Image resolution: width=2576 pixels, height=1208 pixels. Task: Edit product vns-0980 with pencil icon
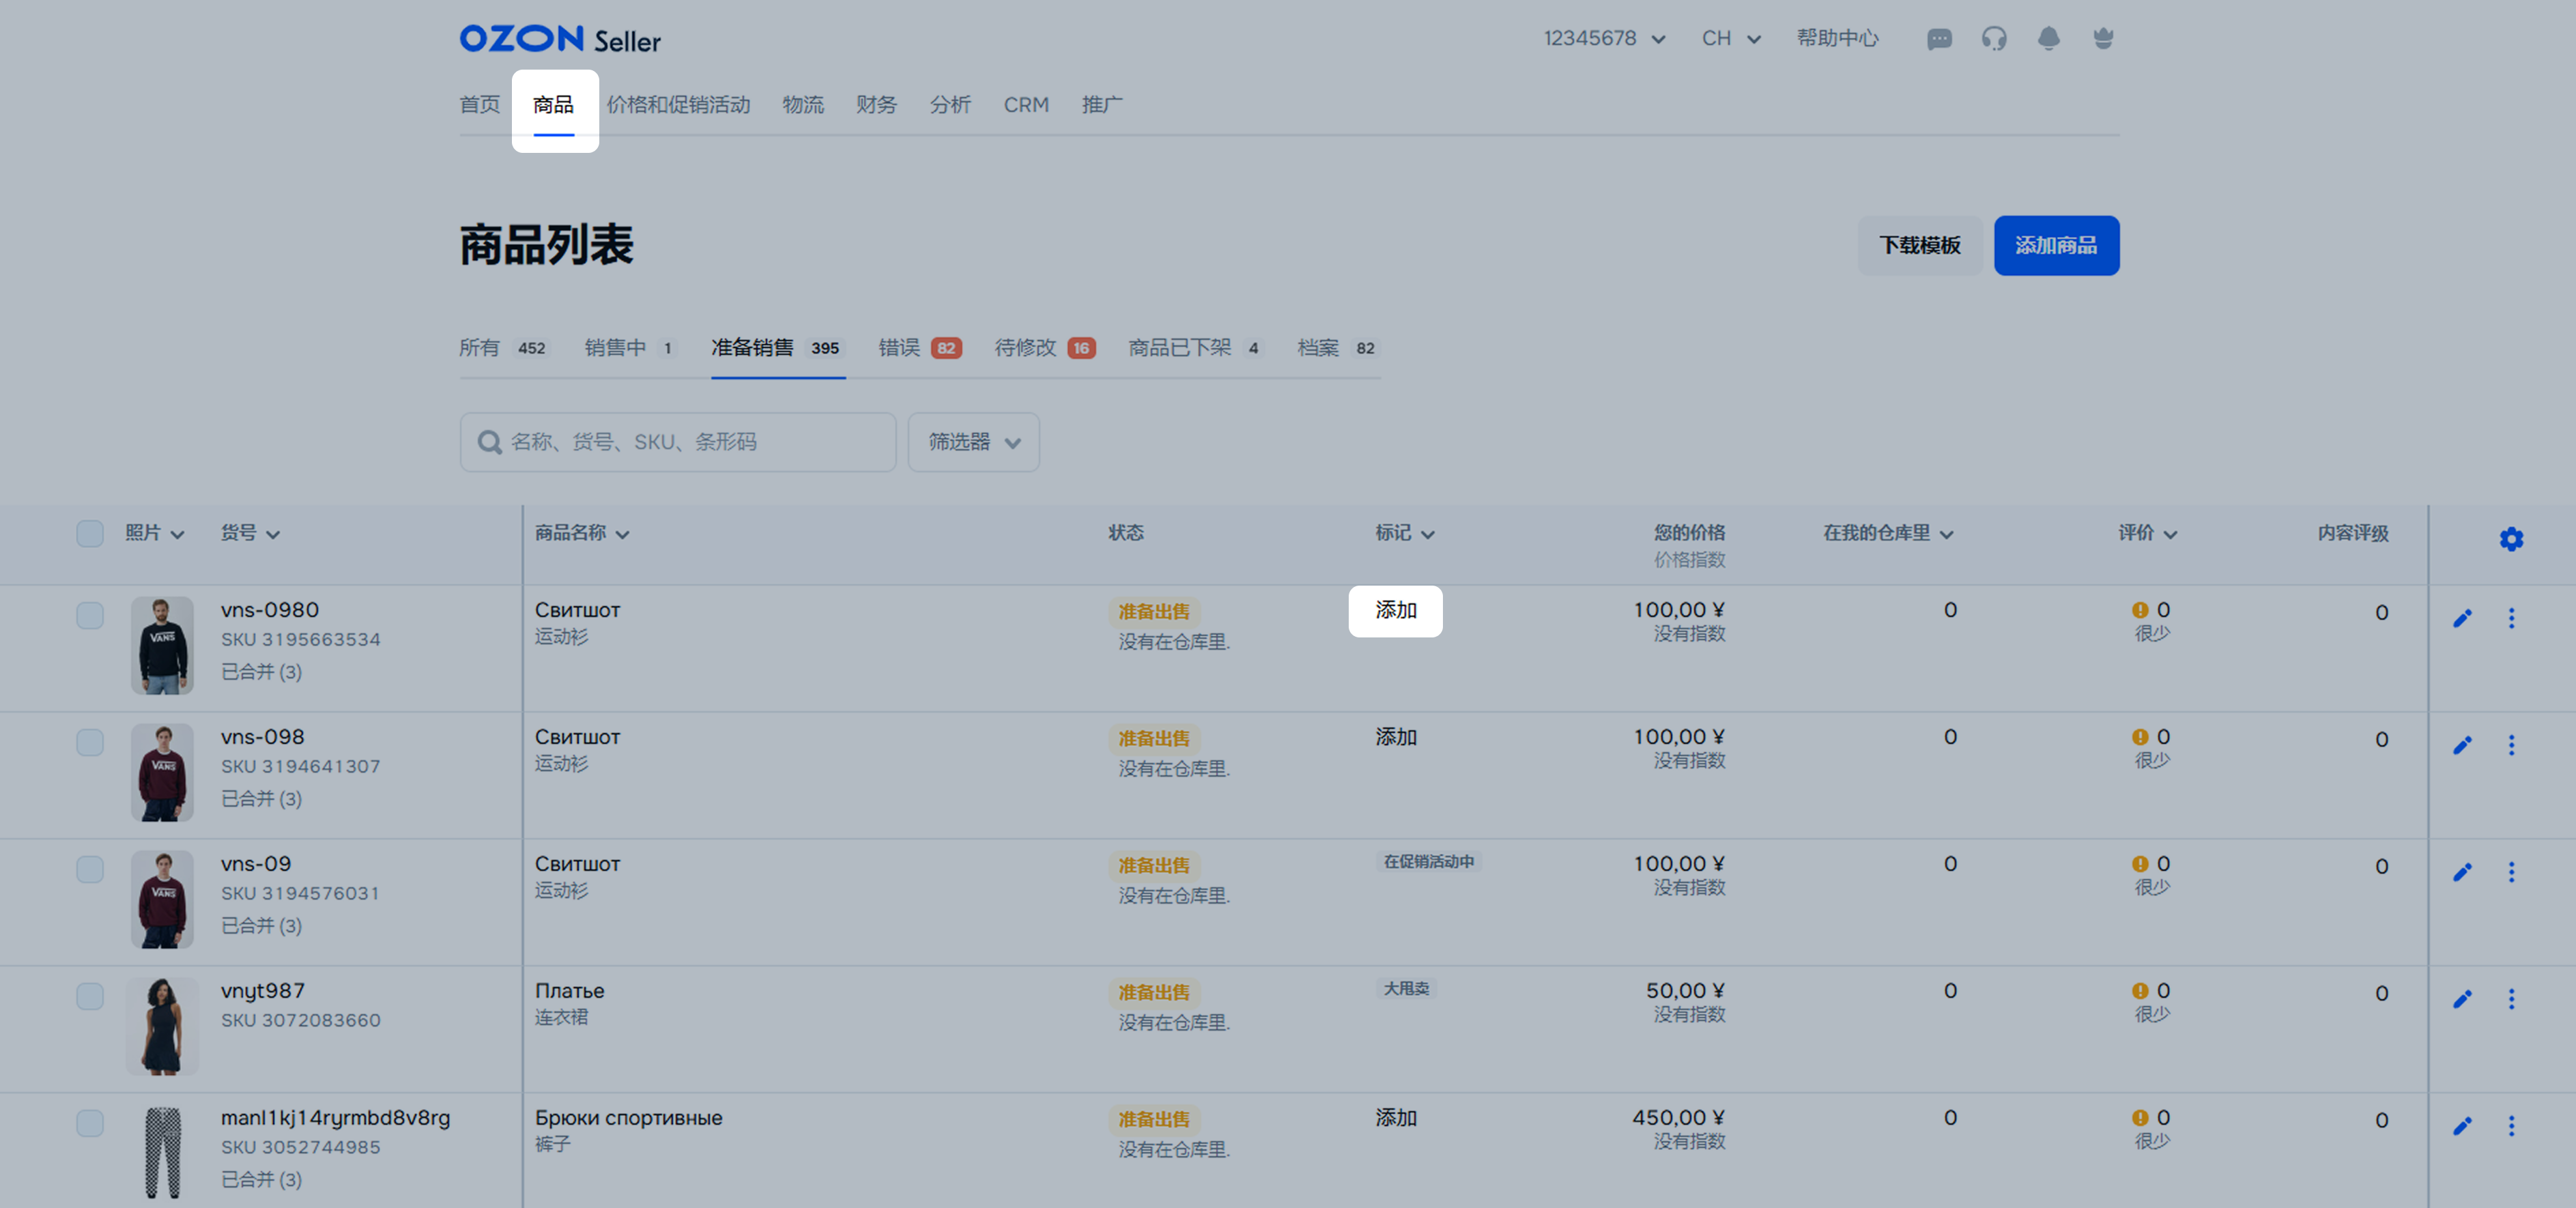(2462, 618)
